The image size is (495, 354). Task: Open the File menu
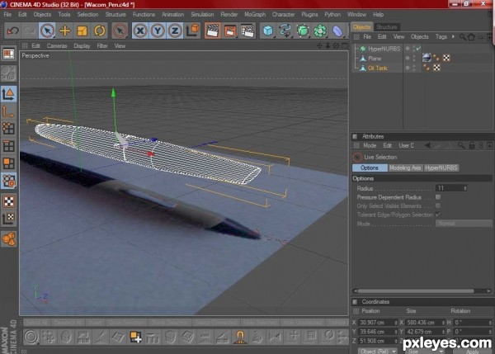7,15
